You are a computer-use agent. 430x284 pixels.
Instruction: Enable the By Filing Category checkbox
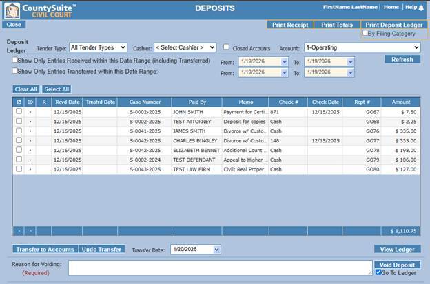click(x=365, y=33)
